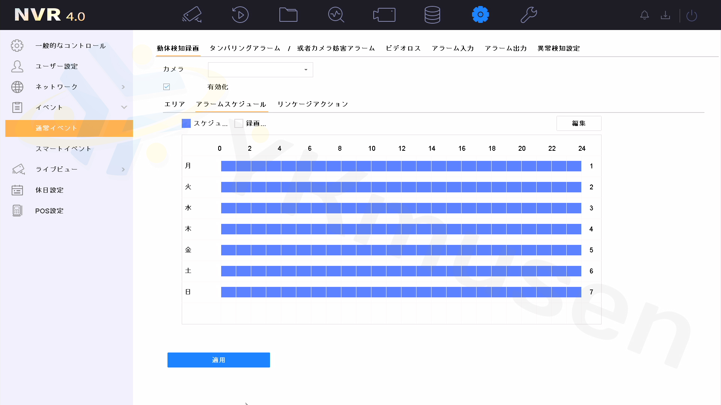Open the display output monitor icon
This screenshot has width=721, height=405.
tap(384, 15)
